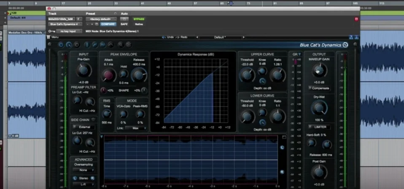Click the response curve toolbar icon

95,45
